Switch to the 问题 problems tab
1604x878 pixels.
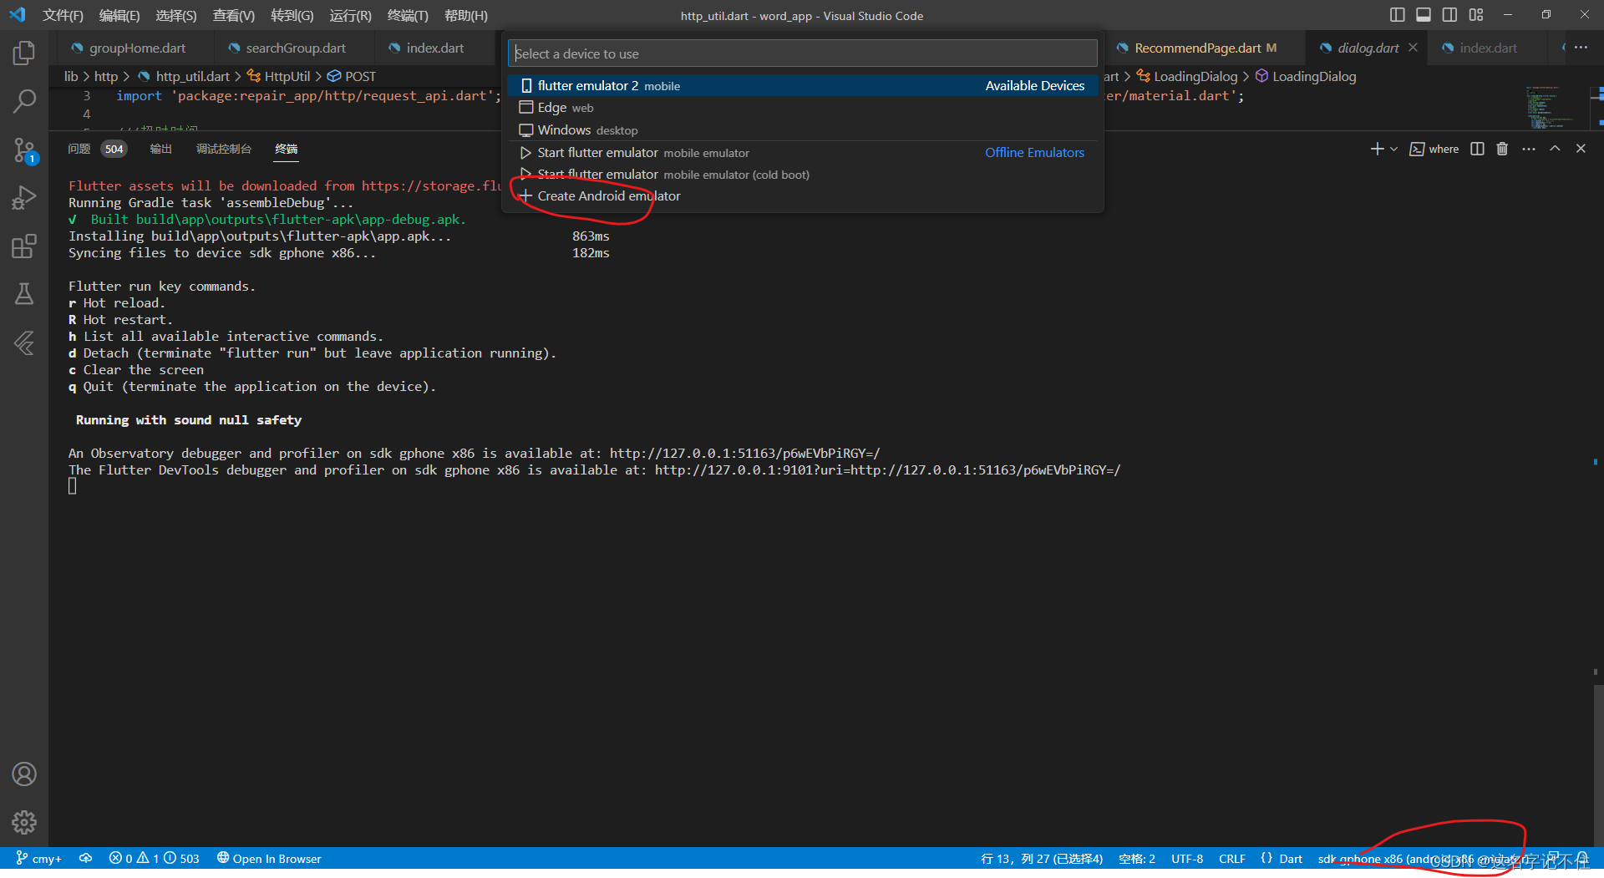pos(79,149)
